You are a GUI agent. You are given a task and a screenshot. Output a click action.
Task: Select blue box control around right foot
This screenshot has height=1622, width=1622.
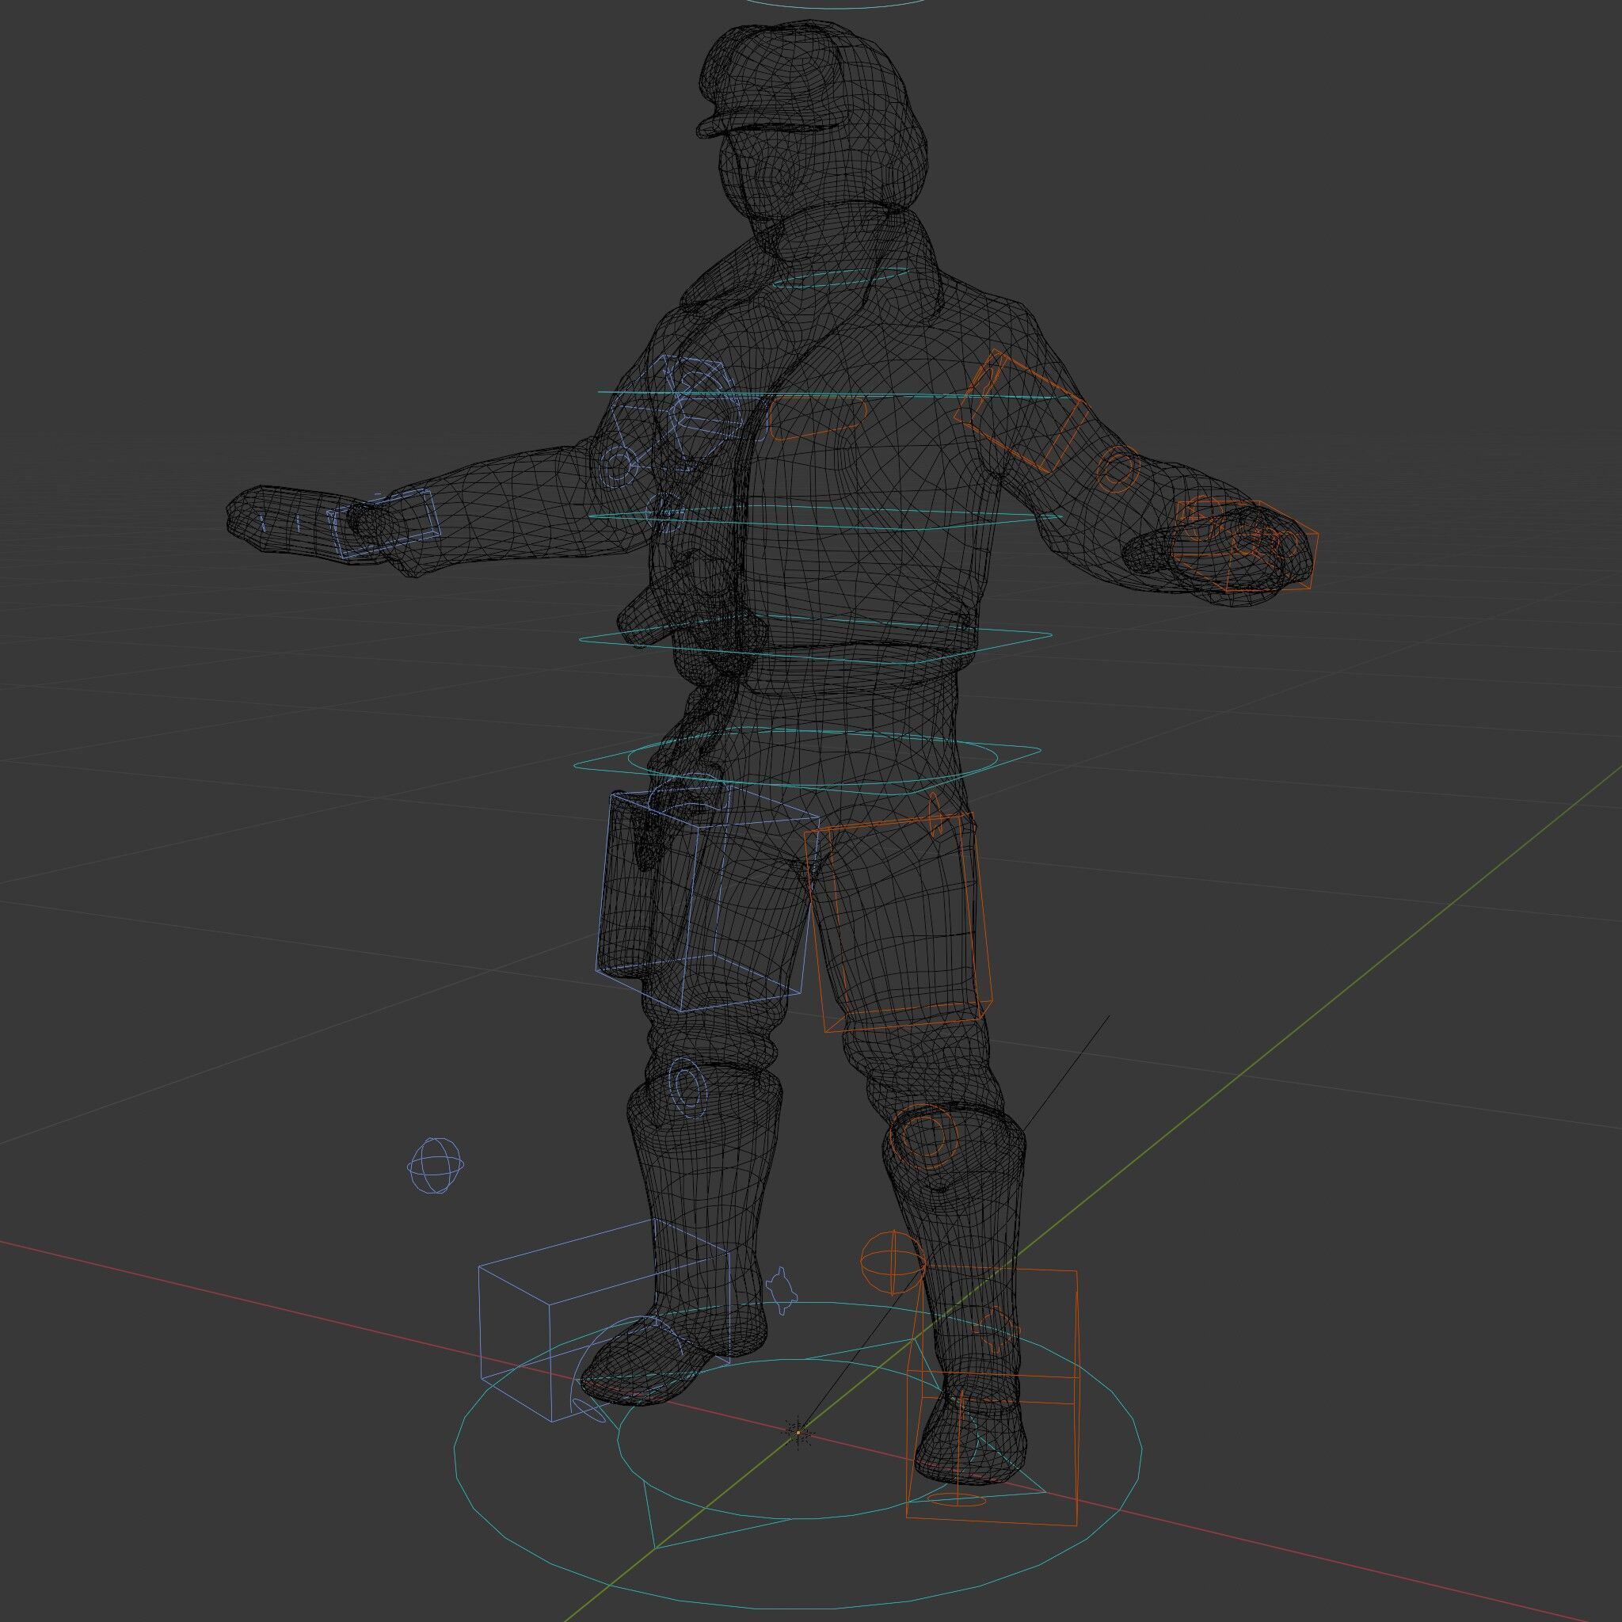[x=603, y=1320]
